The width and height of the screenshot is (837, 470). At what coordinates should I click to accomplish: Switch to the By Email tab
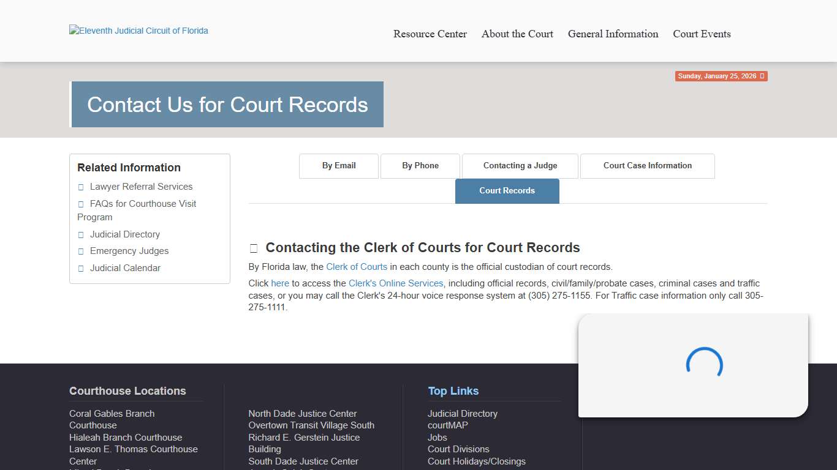[x=338, y=166]
